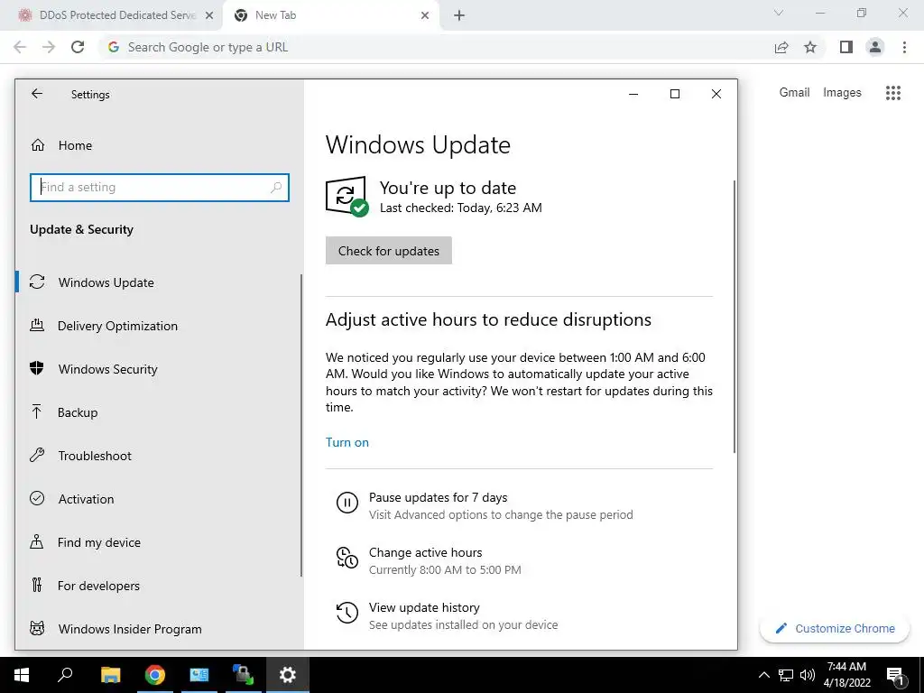Open File Explorer from taskbar

coord(110,675)
